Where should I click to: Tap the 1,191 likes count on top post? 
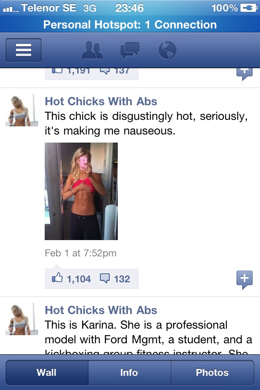78,71
